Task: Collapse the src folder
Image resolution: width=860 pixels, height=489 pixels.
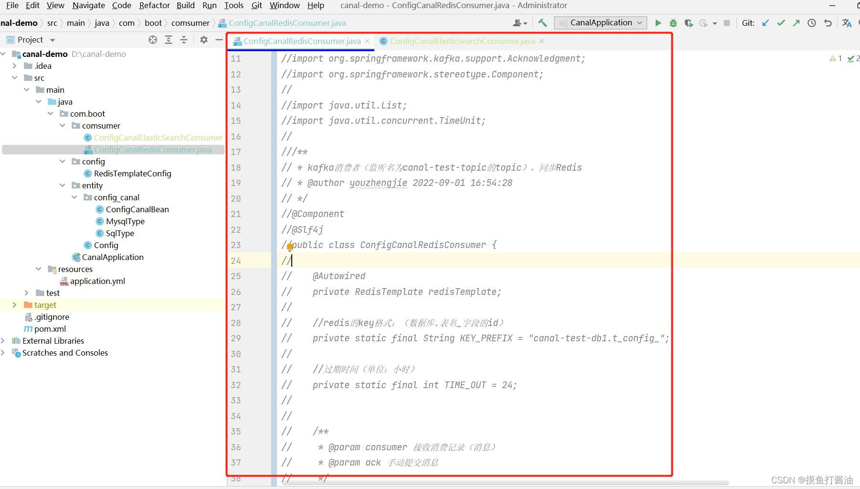Action: coord(15,77)
